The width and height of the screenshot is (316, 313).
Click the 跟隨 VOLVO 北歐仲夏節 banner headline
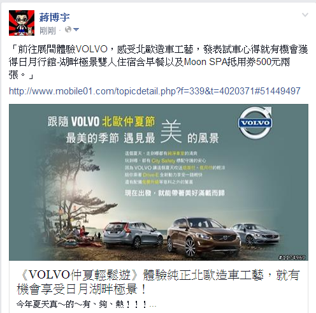click(101, 122)
